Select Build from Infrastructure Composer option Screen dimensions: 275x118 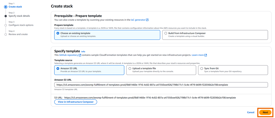click(x=166, y=33)
